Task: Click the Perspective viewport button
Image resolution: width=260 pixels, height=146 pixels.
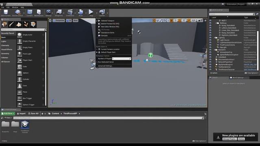Action: click(58, 21)
